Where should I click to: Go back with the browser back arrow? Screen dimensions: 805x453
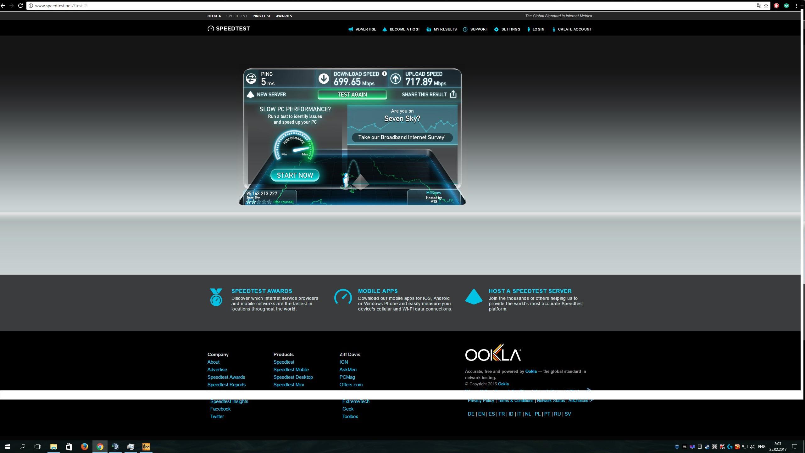(3, 6)
